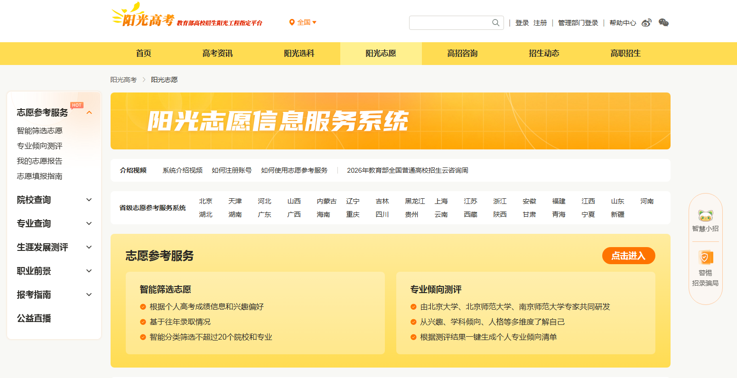Open the 如何注册账号 video link

[x=232, y=170]
